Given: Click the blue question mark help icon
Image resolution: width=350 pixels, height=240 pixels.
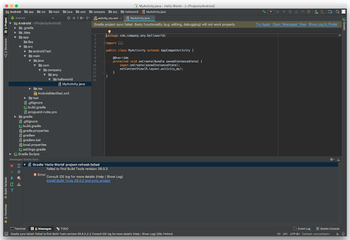Looking at the screenshot, I should [12, 191].
